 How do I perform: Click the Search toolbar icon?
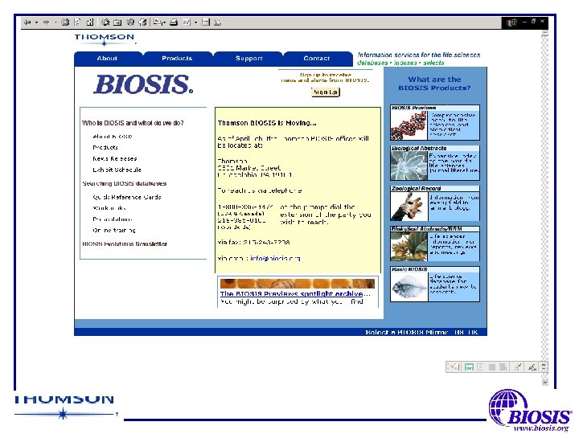[105, 23]
